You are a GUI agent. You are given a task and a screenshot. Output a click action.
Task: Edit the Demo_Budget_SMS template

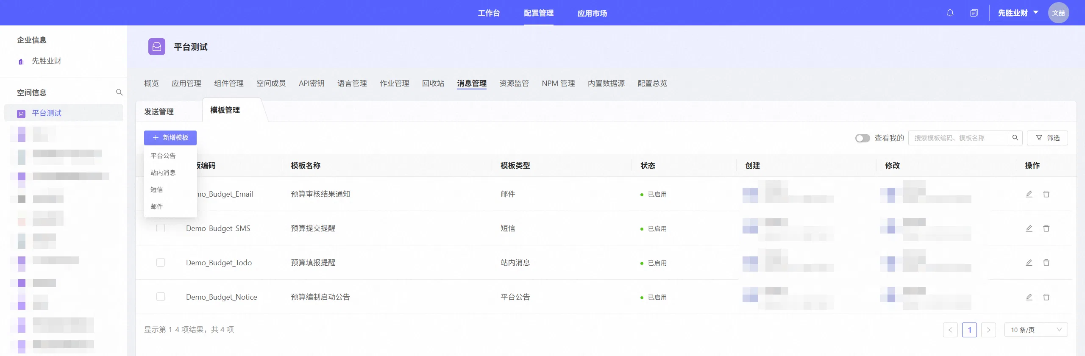1029,228
